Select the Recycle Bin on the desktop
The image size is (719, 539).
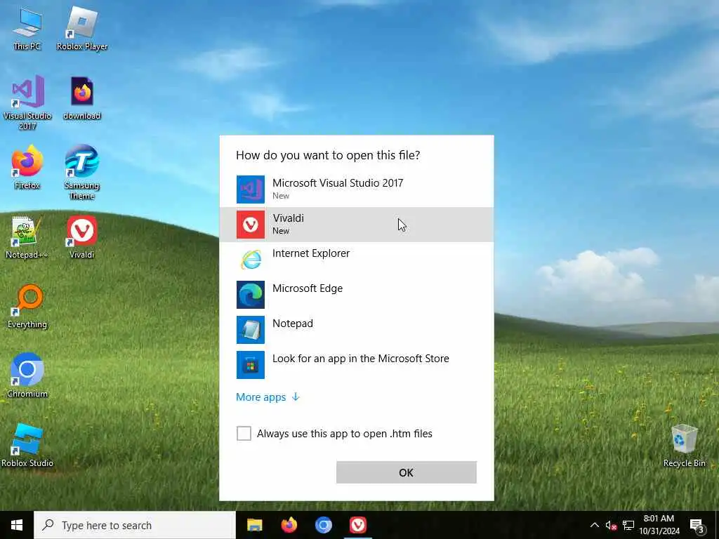684,445
